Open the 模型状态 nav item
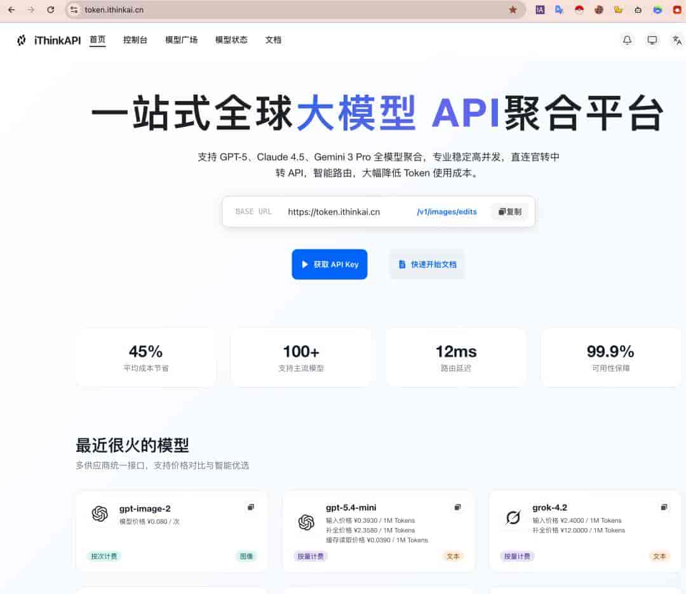This screenshot has width=686, height=594. point(231,40)
